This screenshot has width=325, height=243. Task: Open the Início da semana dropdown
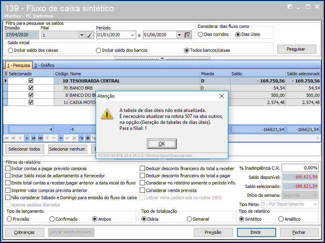point(315,195)
